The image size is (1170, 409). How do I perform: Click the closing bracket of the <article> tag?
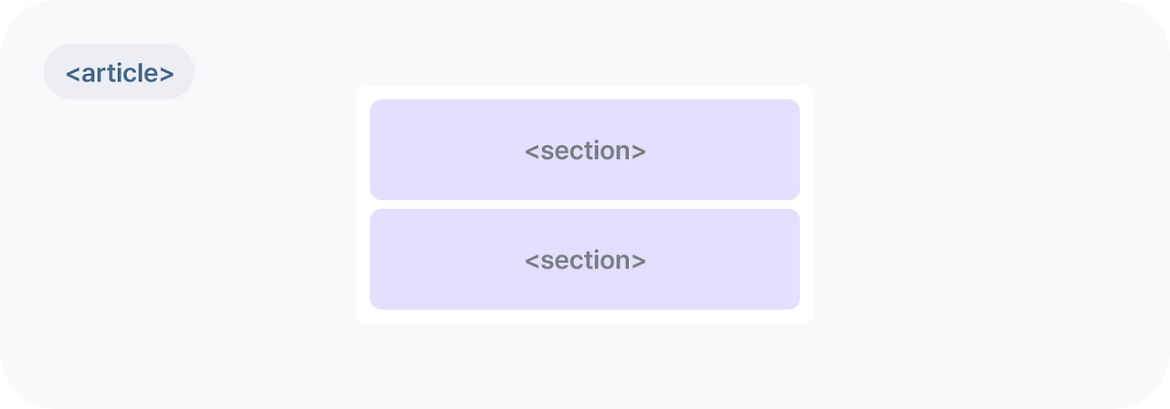[166, 74]
